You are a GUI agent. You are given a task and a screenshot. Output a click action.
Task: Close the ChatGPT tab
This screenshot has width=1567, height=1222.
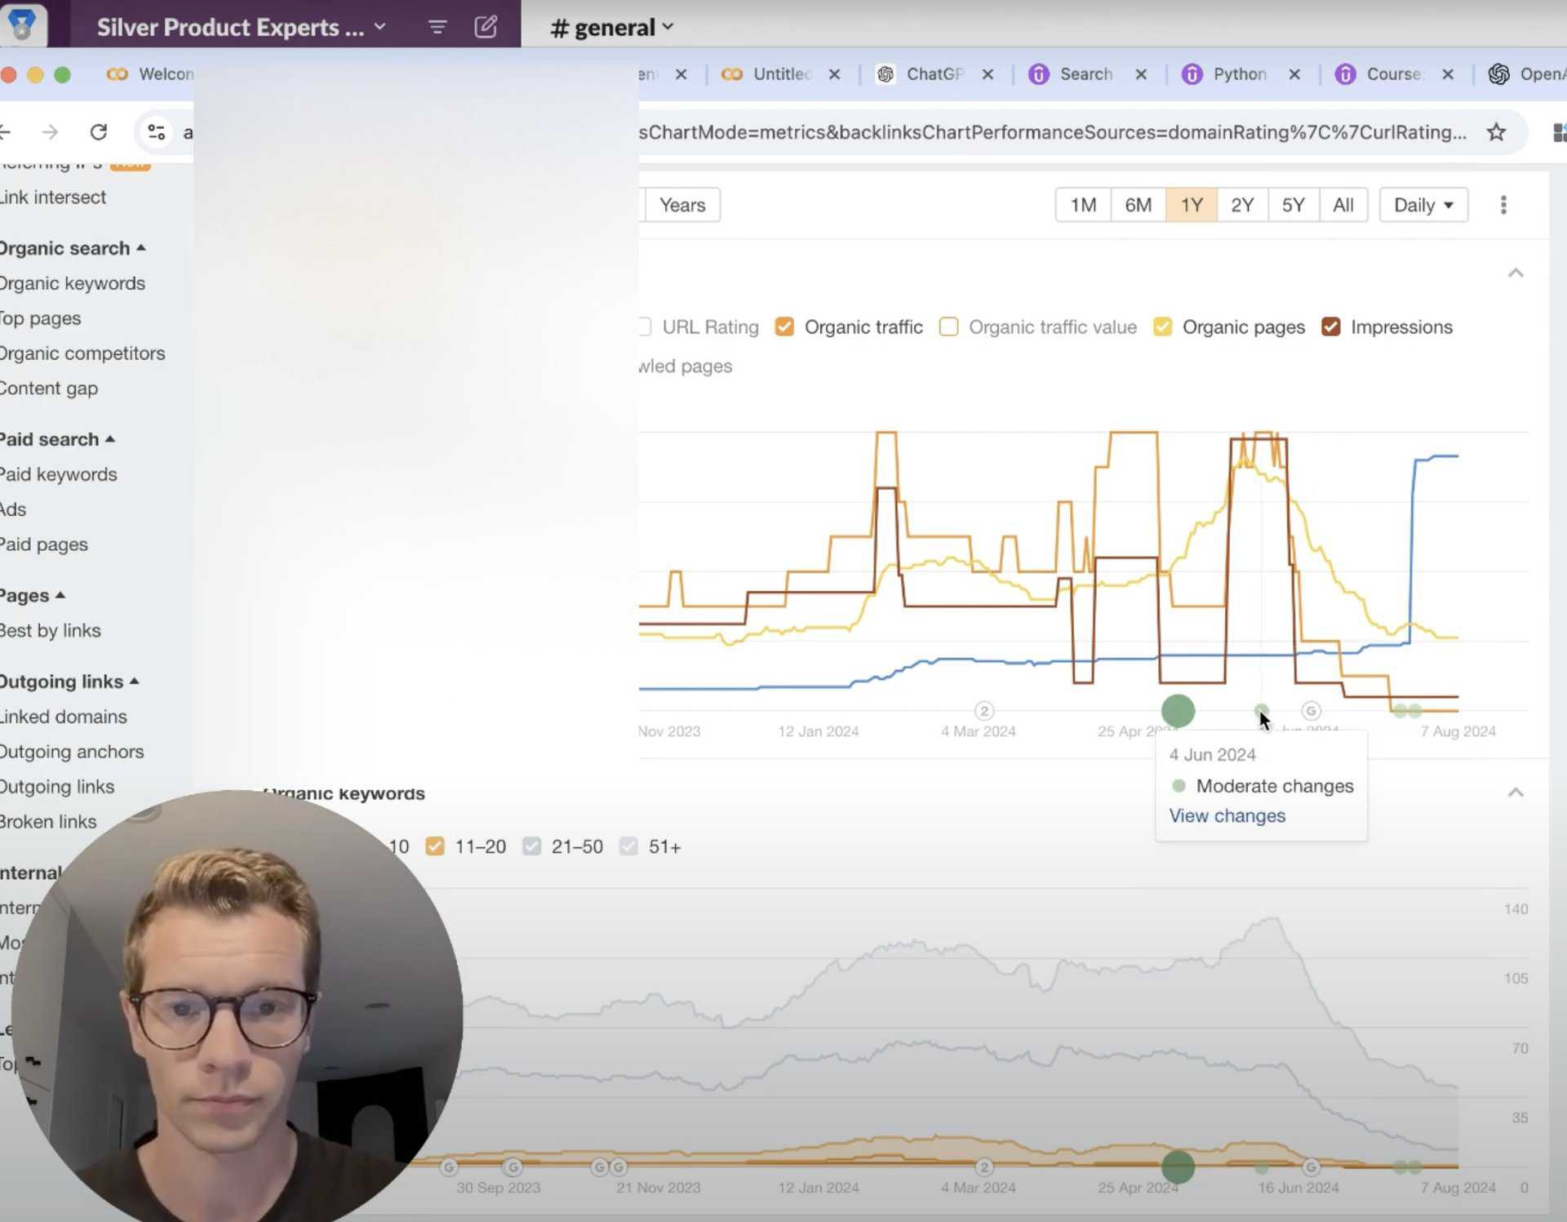988,74
